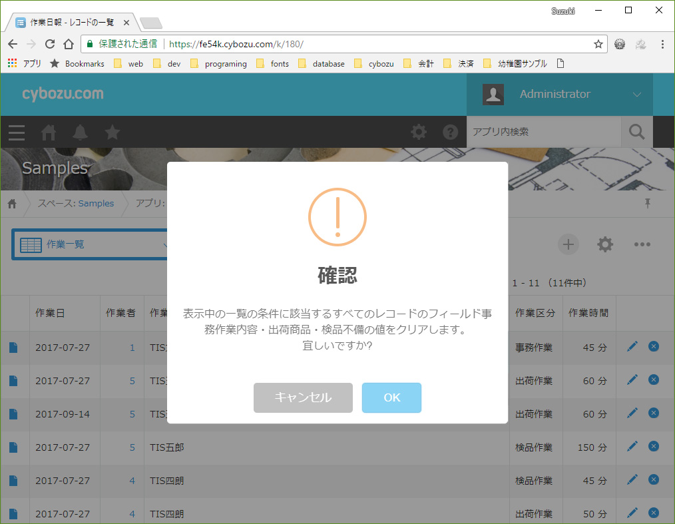The image size is (675, 524).
Task: Delete the 150 分 検品作業 record
Action: (654, 446)
